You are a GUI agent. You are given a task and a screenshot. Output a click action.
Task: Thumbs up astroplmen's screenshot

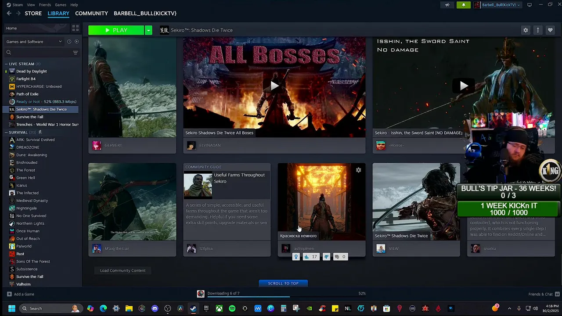(x=310, y=257)
